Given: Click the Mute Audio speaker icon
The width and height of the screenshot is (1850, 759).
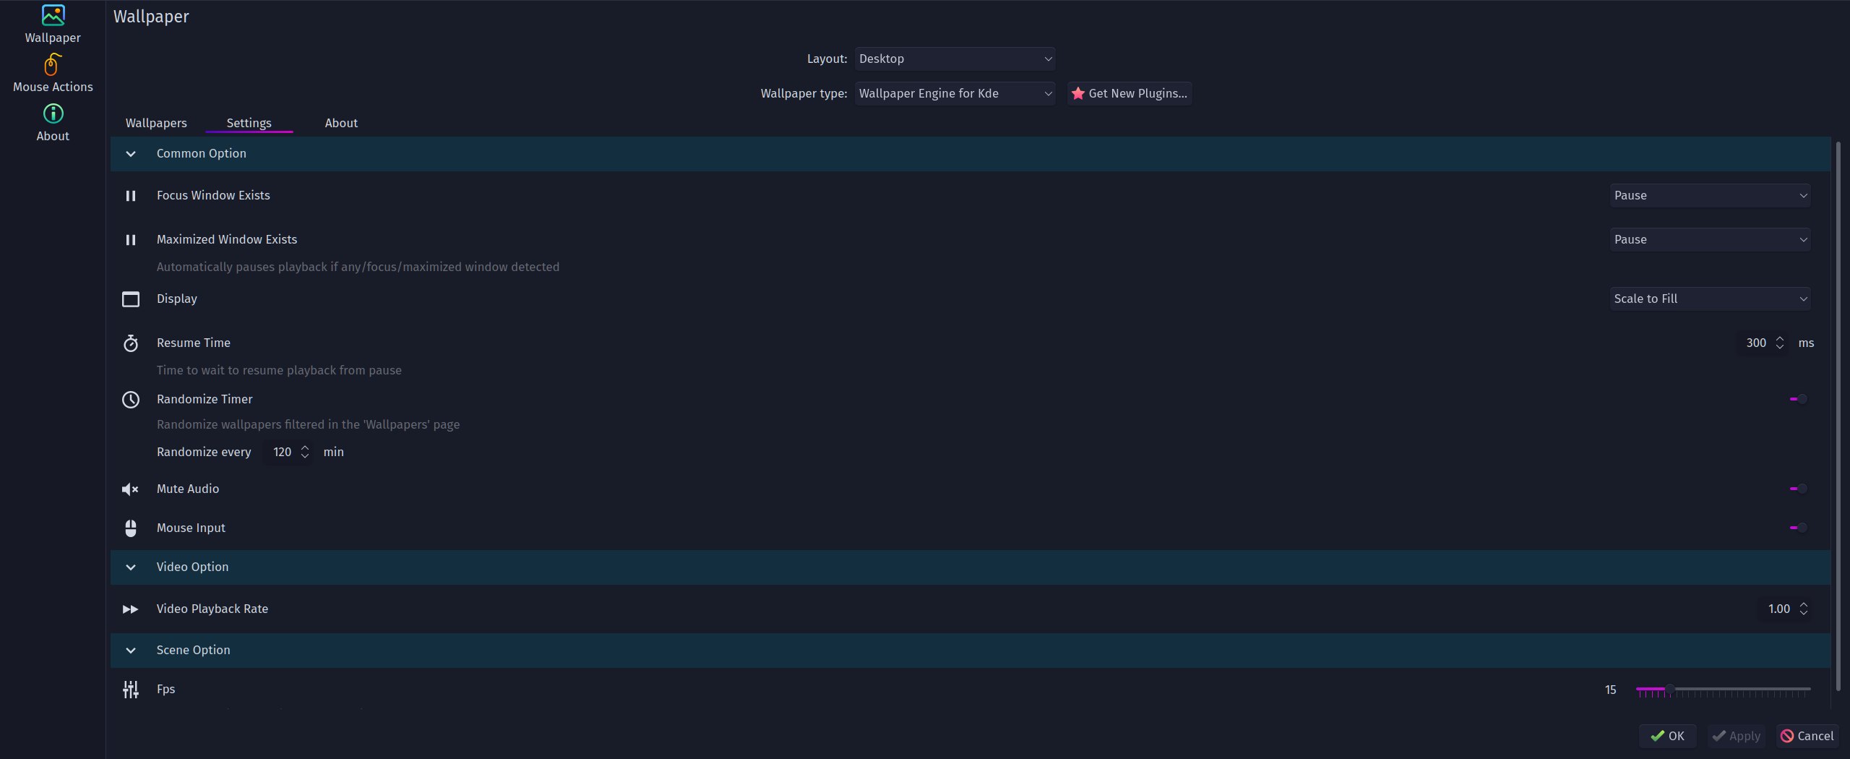Looking at the screenshot, I should coord(131,489).
